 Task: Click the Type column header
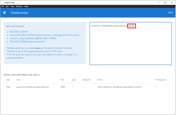tap(8, 80)
